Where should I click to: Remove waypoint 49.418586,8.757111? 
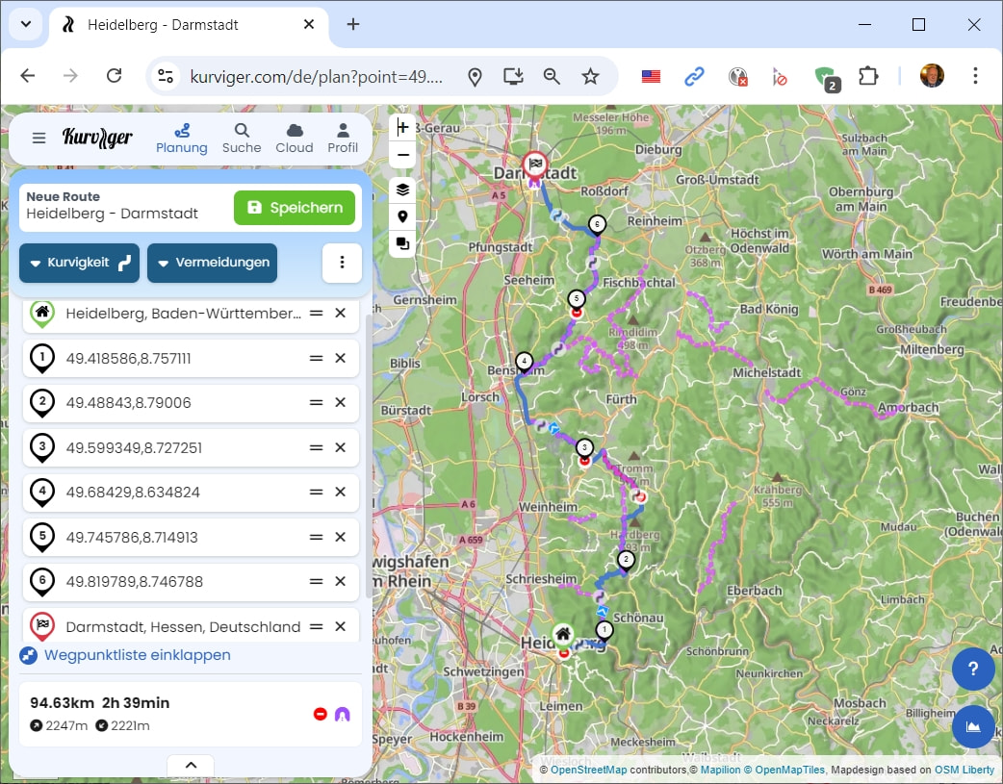340,358
